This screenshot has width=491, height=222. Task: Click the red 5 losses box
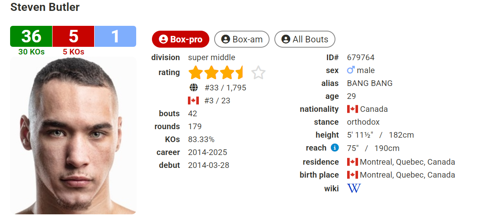(73, 36)
